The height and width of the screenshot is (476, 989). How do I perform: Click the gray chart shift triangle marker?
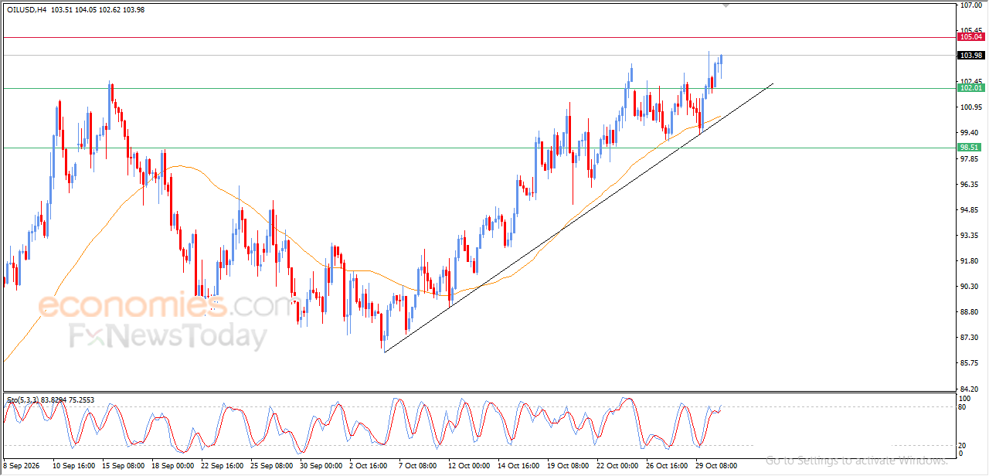click(x=726, y=5)
